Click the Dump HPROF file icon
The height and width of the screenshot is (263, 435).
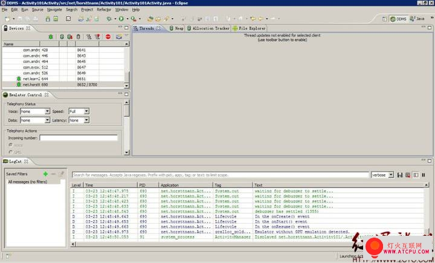pyautogui.click(x=70, y=37)
